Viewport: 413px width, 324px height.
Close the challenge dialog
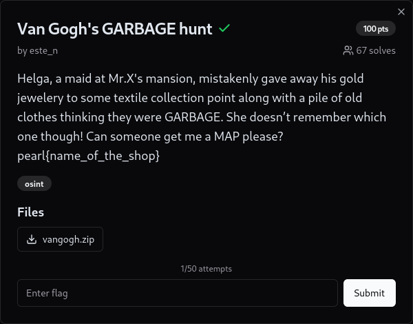pyautogui.click(x=402, y=11)
